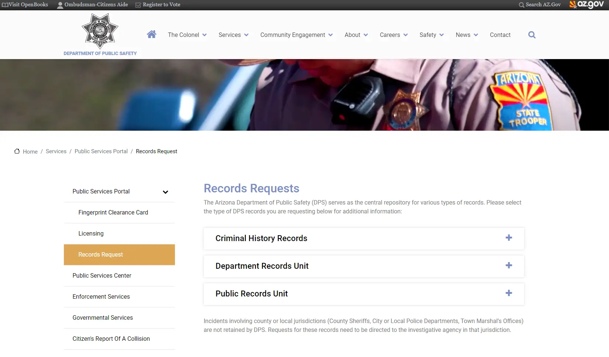The image size is (609, 357).
Task: Click the breadcrumb home icon
Action: pos(17,151)
